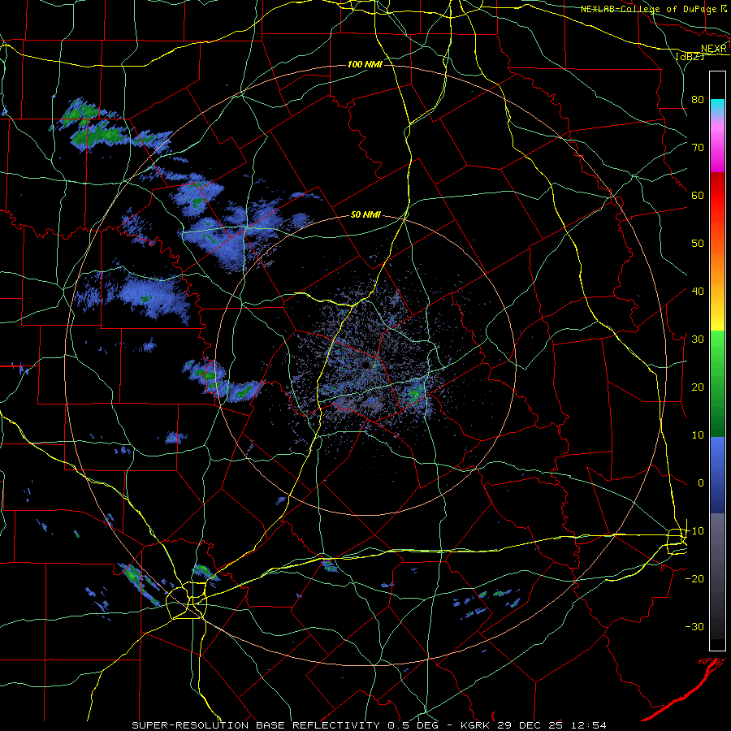
Task: Click the 0 value on dBZ scale
Action: [x=701, y=483]
